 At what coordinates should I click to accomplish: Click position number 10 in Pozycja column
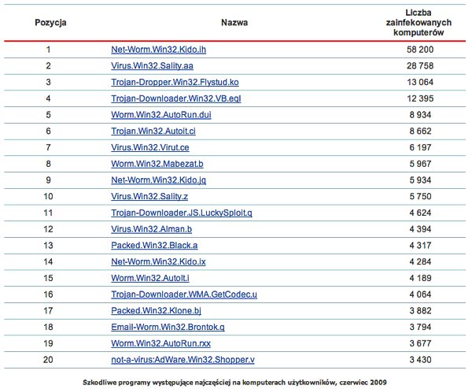pos(48,196)
